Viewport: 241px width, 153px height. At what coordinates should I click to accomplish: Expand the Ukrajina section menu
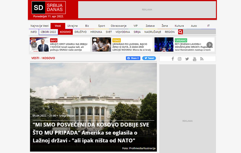72,25
